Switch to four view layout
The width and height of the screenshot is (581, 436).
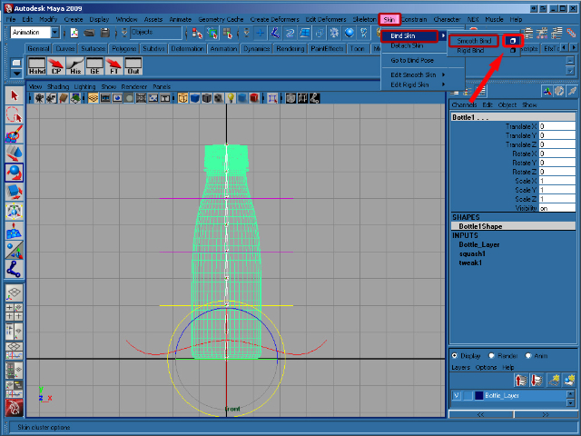point(15,312)
